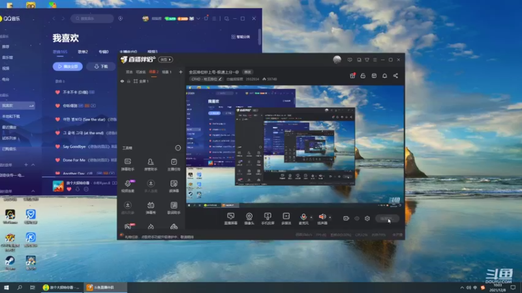This screenshot has width=522, height=293.
Task: Select the 歌单2 tab in QQ Music
Action: pyautogui.click(x=83, y=52)
